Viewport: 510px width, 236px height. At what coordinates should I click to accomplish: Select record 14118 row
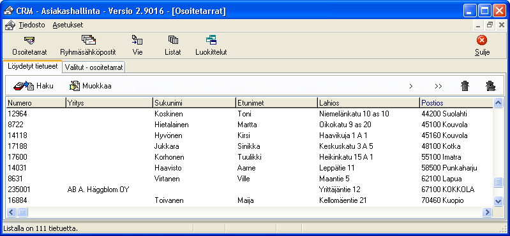250,135
